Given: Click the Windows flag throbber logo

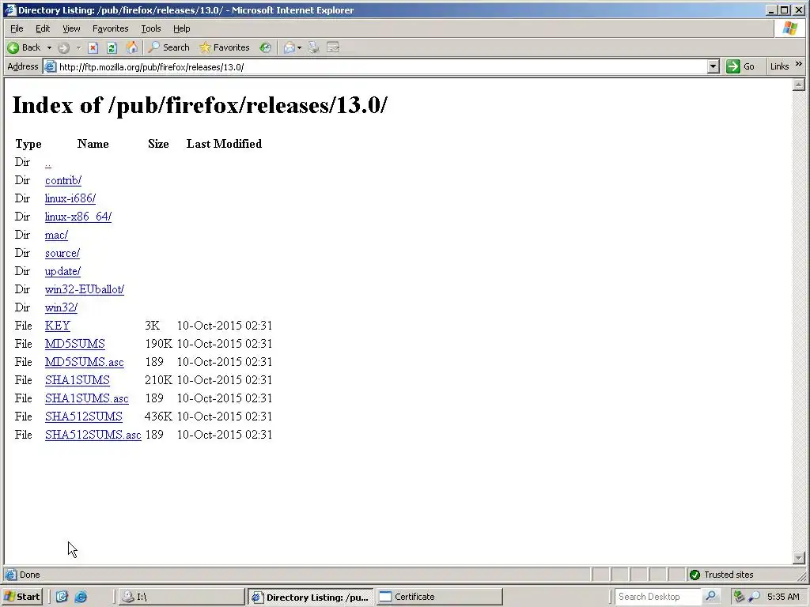Looking at the screenshot, I should (790, 28).
